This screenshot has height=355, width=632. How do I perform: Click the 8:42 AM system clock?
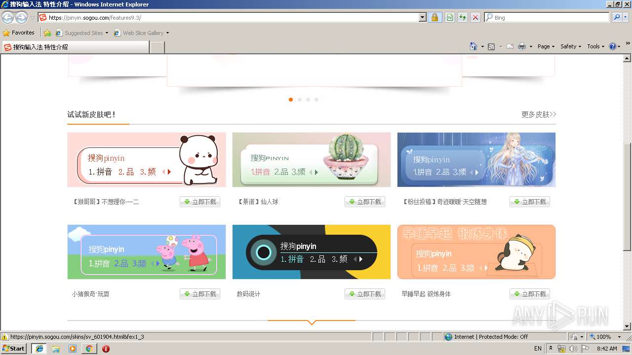pos(607,349)
